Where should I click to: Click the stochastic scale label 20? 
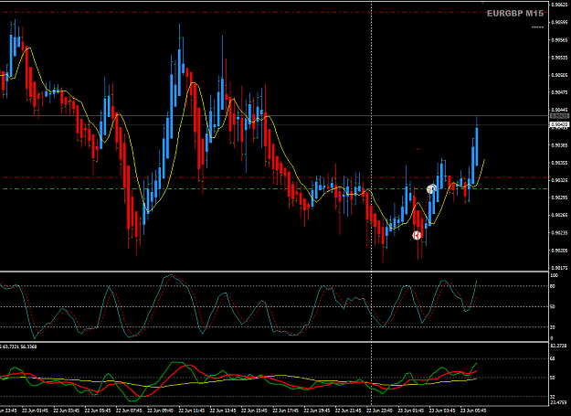tap(553, 327)
